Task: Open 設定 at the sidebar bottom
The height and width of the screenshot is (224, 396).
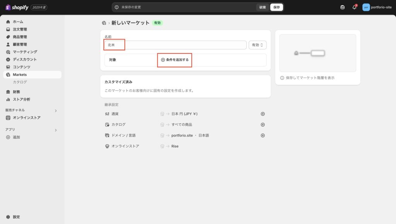Action: click(16, 217)
